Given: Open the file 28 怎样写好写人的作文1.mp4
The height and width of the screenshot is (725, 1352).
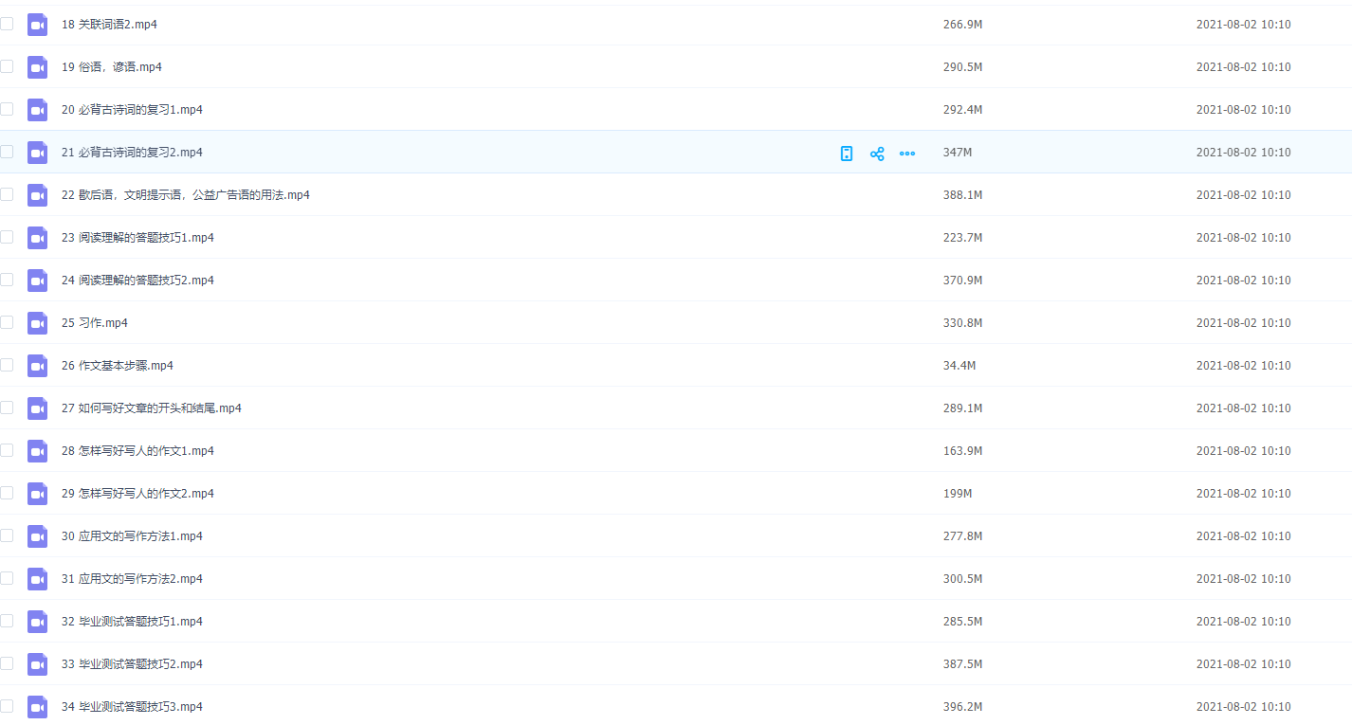Looking at the screenshot, I should [x=137, y=451].
